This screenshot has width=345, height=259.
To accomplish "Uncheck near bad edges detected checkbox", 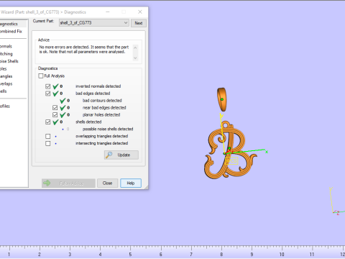I will click(x=55, y=108).
